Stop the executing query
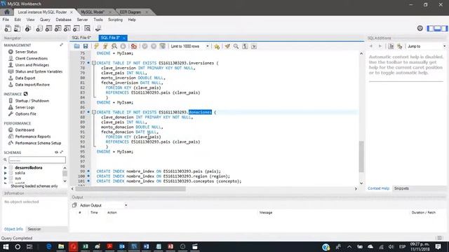This screenshot has width=449, height=252. (123, 46)
